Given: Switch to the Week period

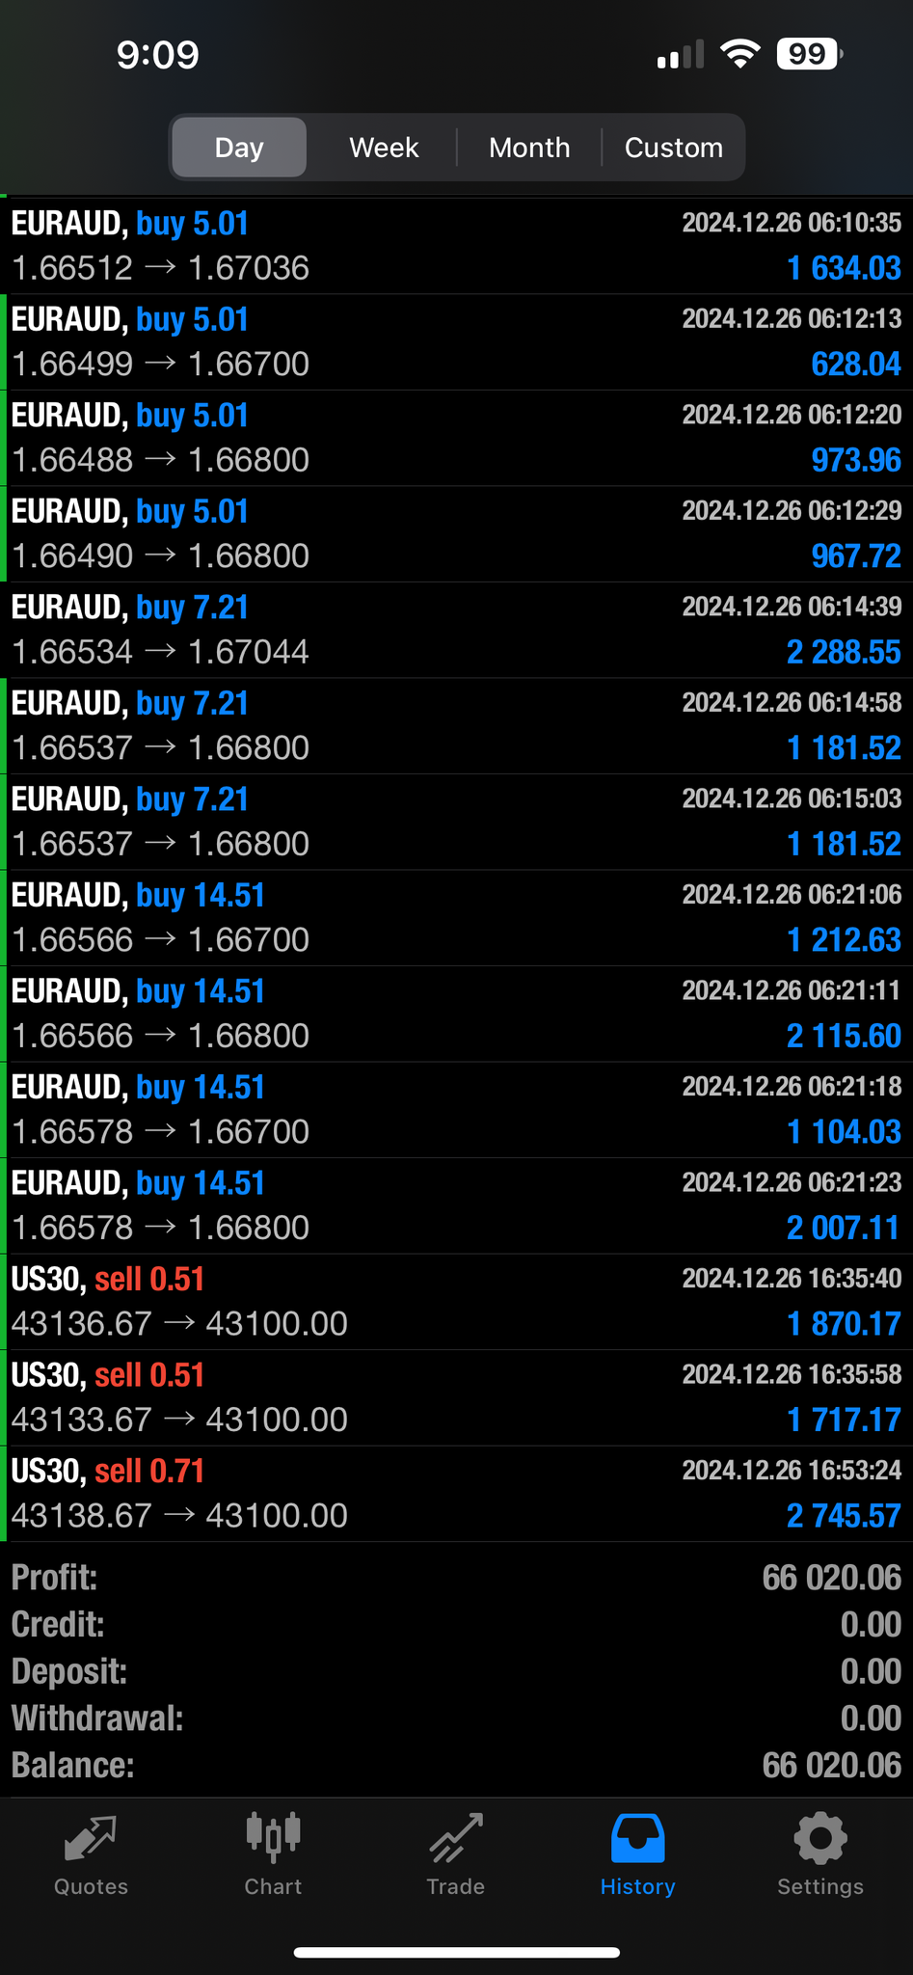Looking at the screenshot, I should (384, 148).
